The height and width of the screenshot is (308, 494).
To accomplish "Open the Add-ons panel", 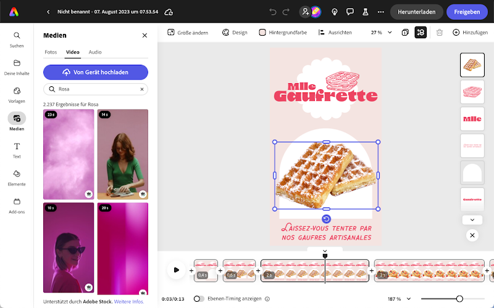I will pos(17,206).
